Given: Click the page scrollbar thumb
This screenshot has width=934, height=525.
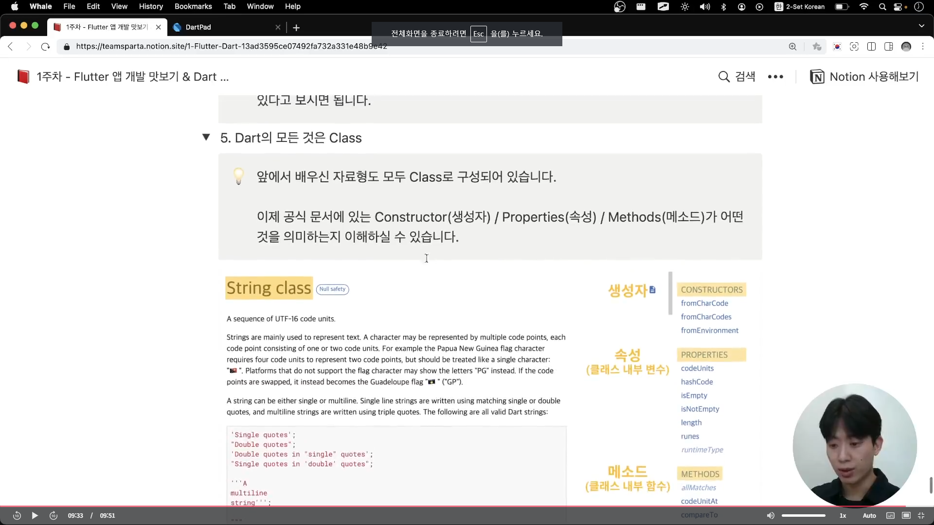Looking at the screenshot, I should click(931, 485).
